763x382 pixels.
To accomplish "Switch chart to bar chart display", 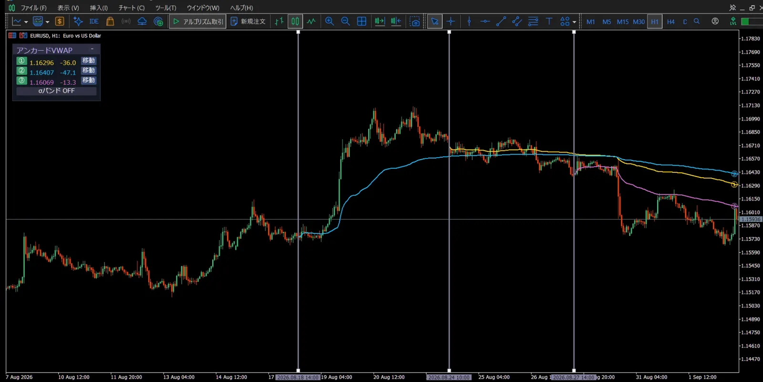I will pyautogui.click(x=279, y=21).
